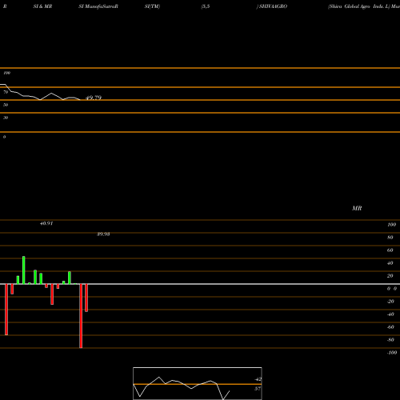
Task: Click the MunafaSutra header text
Action: pos(101,6)
